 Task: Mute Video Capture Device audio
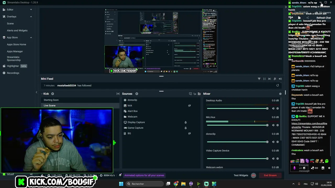pos(273,158)
